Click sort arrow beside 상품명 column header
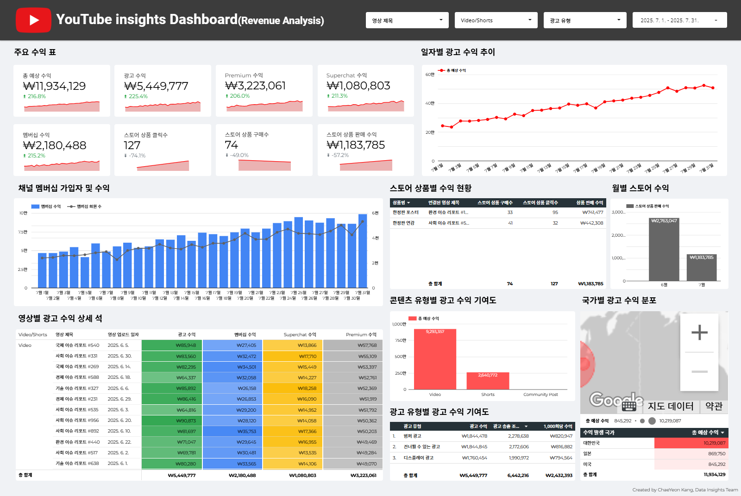This screenshot has width=741, height=496. point(408,203)
